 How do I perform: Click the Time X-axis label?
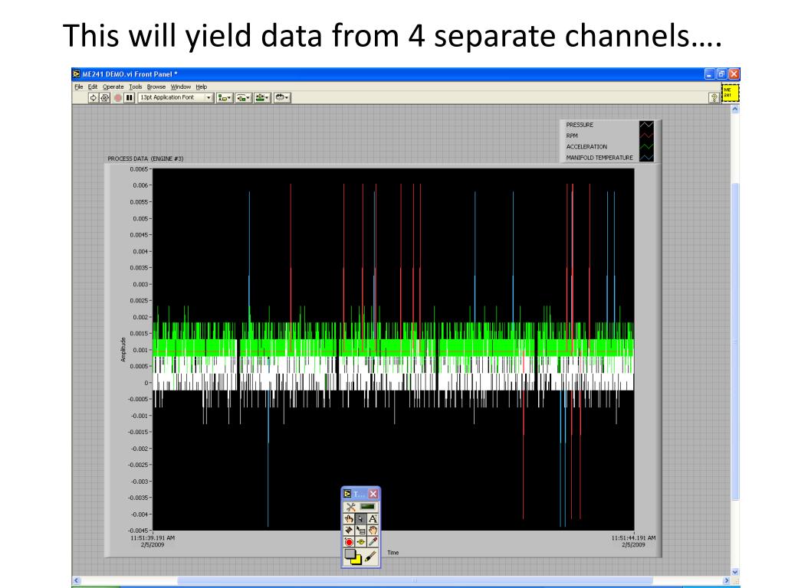pyautogui.click(x=393, y=553)
